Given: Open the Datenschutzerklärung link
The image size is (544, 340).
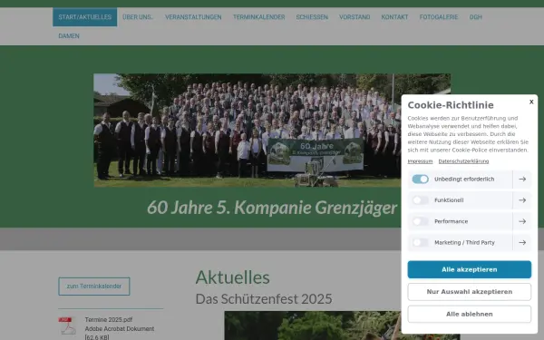Looking at the screenshot, I should 463,161.
